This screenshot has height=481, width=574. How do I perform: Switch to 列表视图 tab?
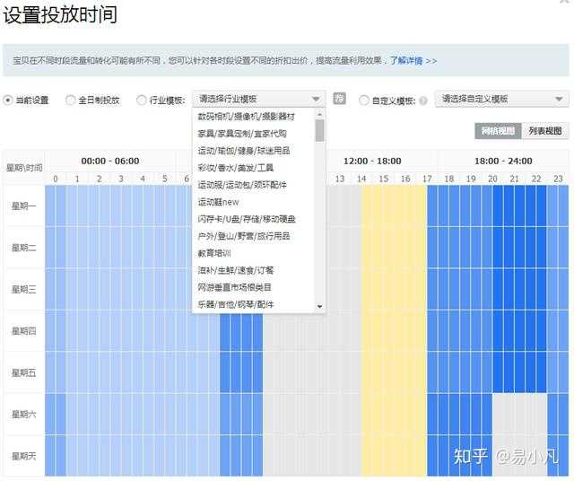544,131
